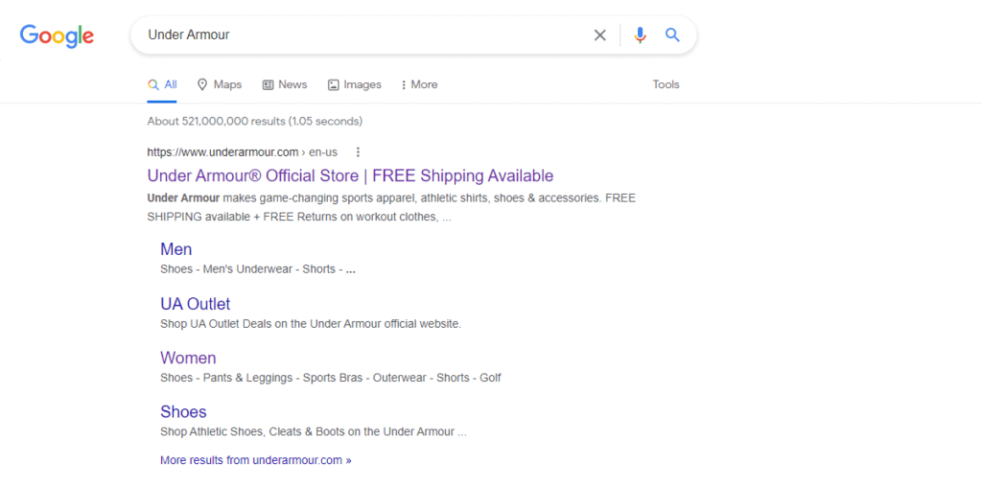982x487 pixels.
Task: Click the Google logo
Action: point(57,35)
